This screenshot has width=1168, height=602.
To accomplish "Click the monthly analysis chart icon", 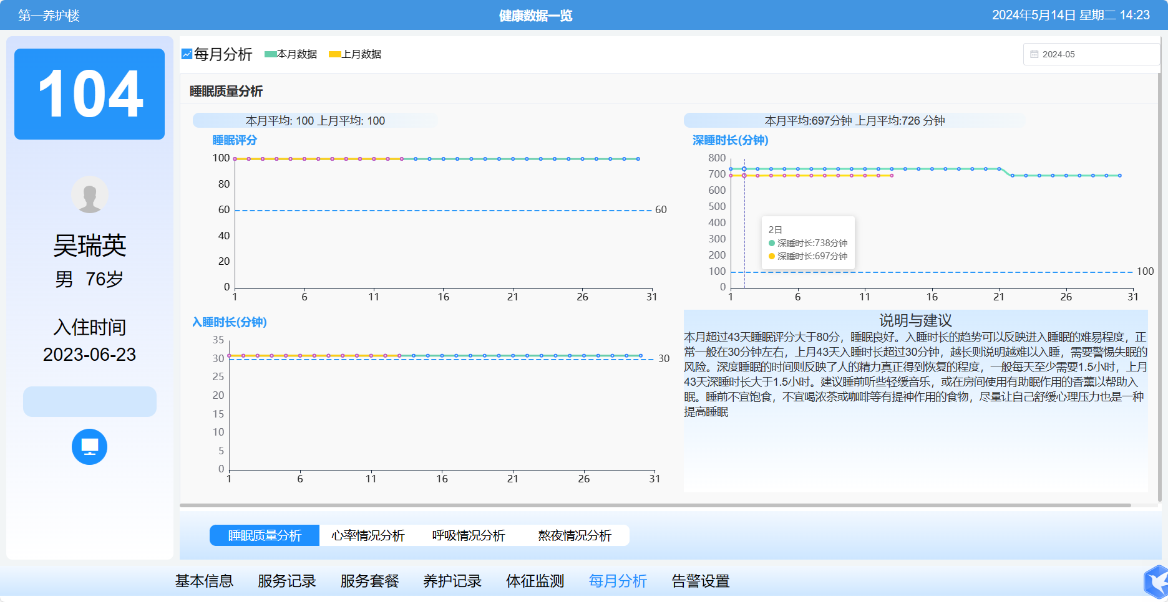I will coord(187,54).
